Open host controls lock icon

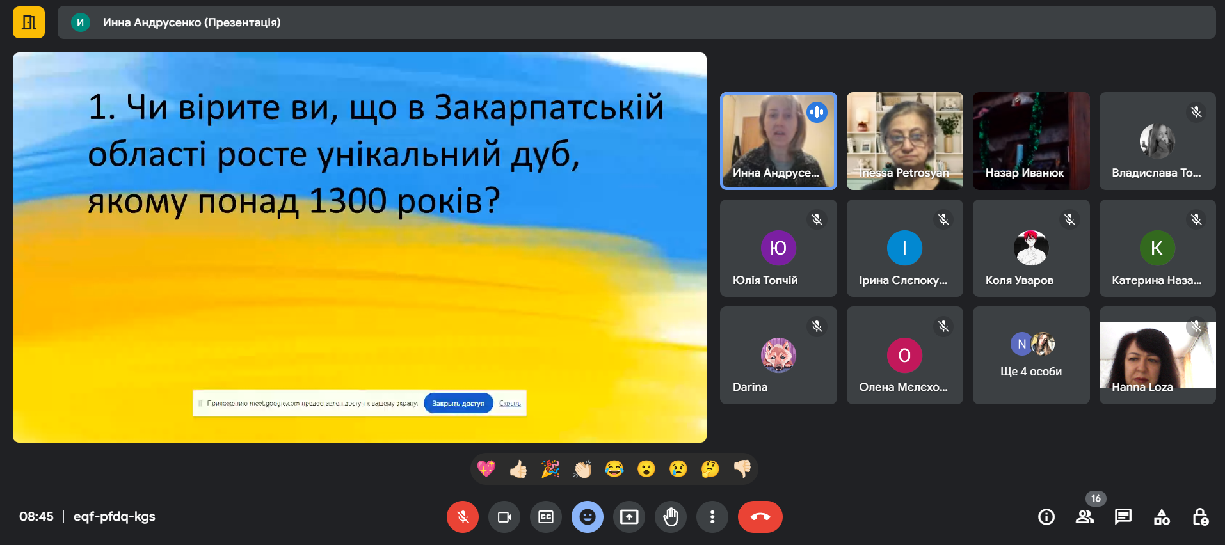[x=1200, y=517]
